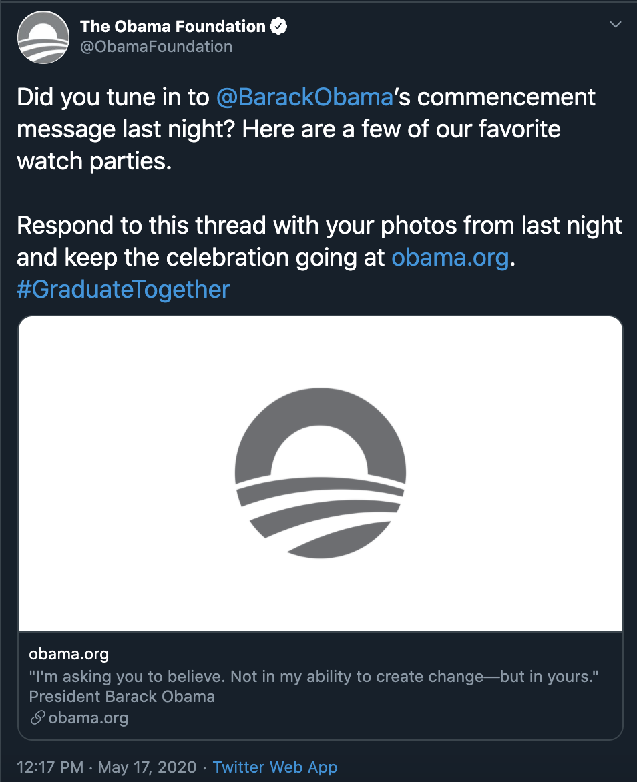This screenshot has height=782, width=637.
Task: Expand the tweet options chevron menu
Action: coord(616,24)
